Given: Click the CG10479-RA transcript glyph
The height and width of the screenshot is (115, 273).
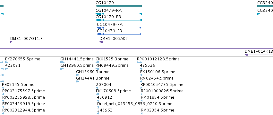Looking at the screenshot, I should click(119, 14).
